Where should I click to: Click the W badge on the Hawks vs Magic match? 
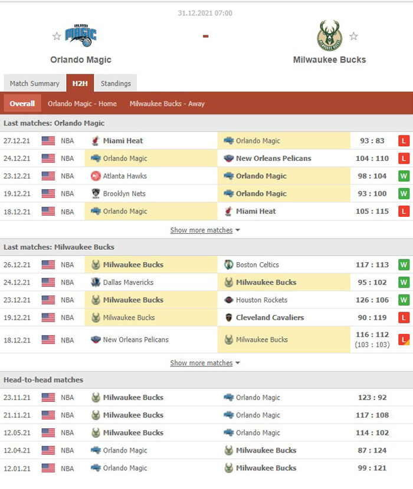point(404,176)
